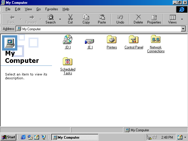This screenshot has width=188, height=141.
Task: Click the greyed network tray icon
Action: coord(155,137)
